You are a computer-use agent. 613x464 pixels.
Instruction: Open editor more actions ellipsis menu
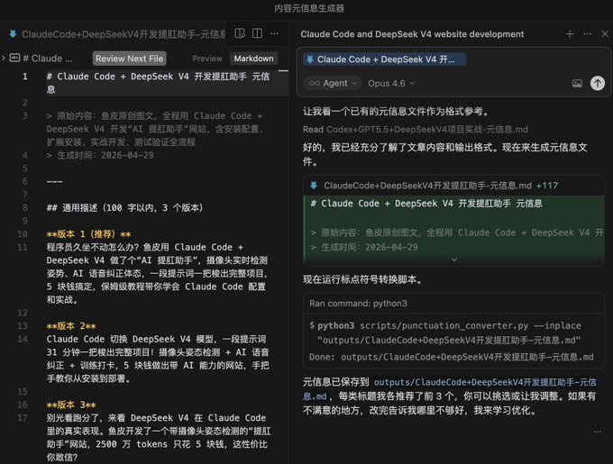274,33
